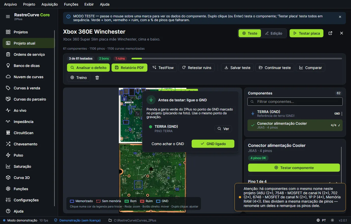The height and width of the screenshot is (224, 351).
Task: Open Configurações in the sidebar
Action: tap(28, 200)
